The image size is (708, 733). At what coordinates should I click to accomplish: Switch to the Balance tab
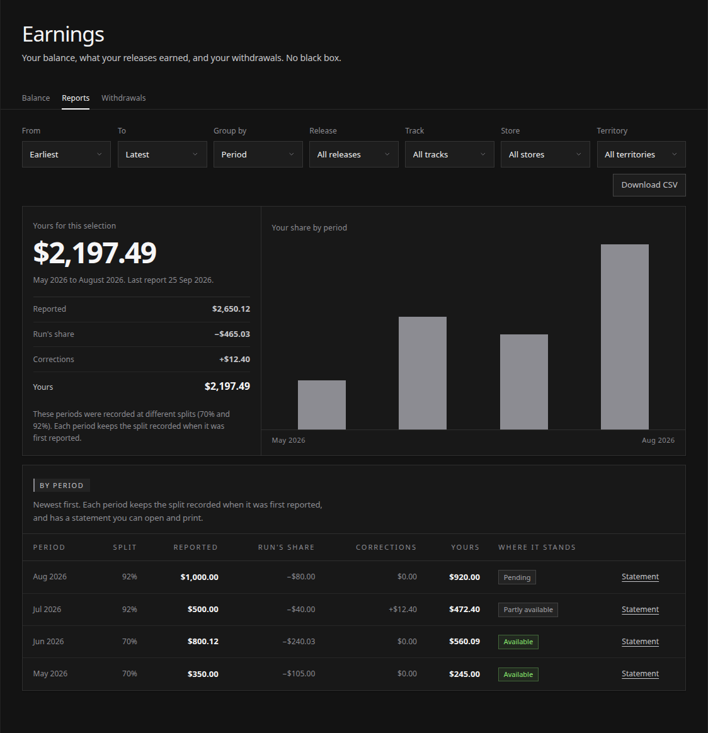(35, 98)
